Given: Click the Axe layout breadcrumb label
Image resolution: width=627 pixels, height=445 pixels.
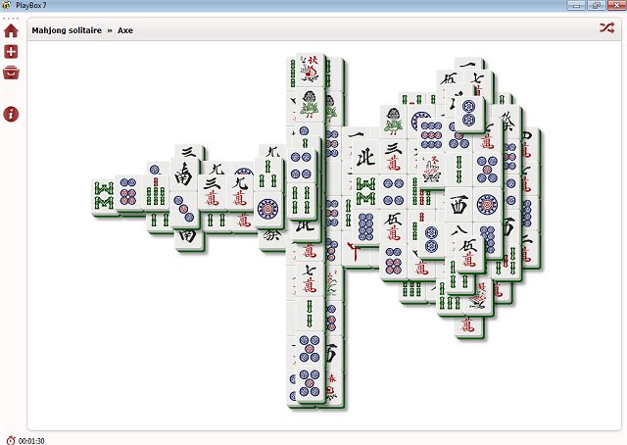Looking at the screenshot, I should point(125,30).
